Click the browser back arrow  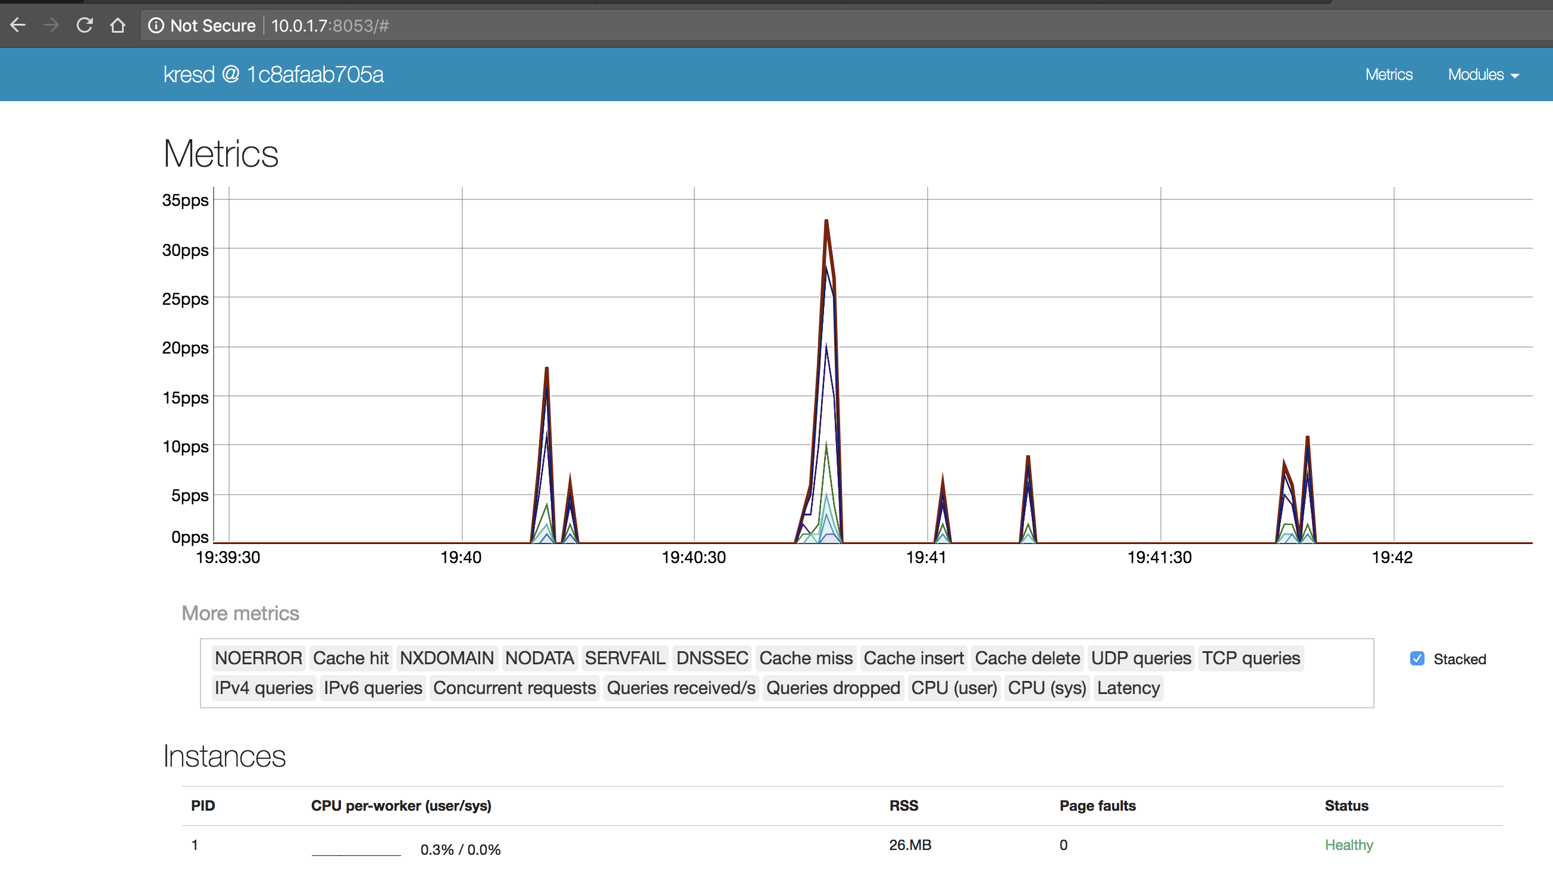(x=18, y=26)
